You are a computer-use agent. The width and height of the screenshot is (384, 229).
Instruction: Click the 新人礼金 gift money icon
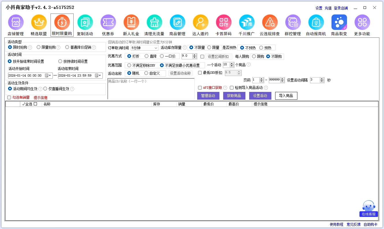(131, 22)
